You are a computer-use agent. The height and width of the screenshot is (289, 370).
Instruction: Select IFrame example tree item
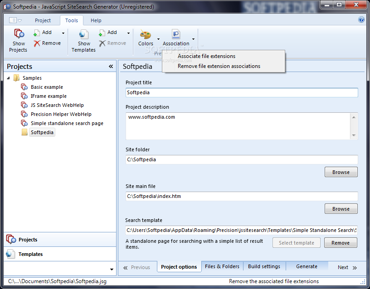(x=49, y=96)
